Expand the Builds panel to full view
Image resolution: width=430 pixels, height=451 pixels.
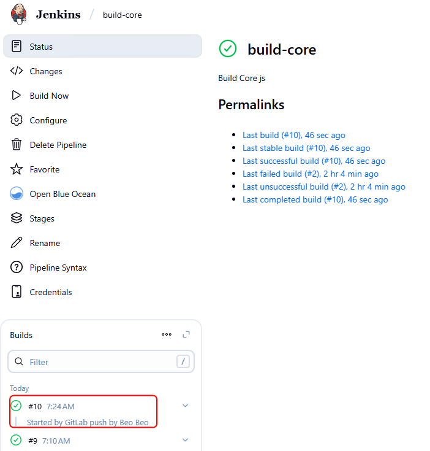point(186,334)
